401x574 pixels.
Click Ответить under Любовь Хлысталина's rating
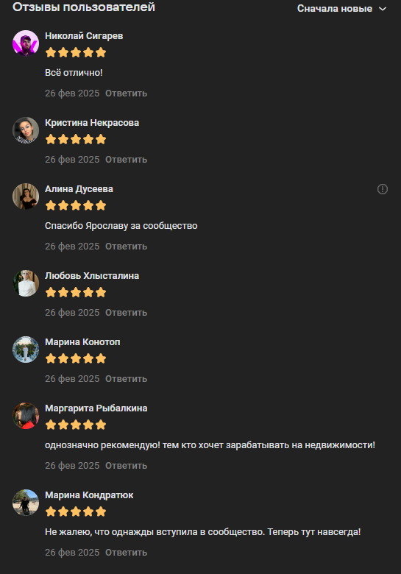(127, 313)
